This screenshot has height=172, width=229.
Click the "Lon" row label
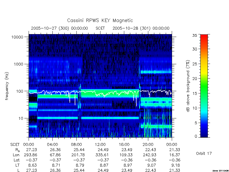(16, 155)
